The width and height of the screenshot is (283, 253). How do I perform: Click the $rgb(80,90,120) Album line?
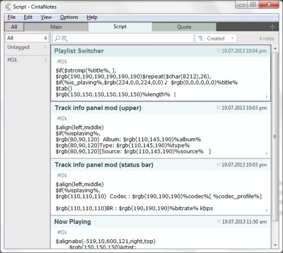coord(128,140)
